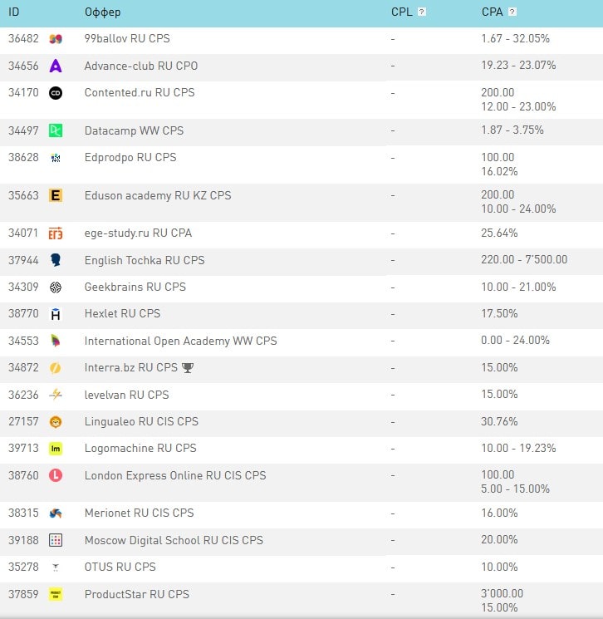This screenshot has height=619, width=603.
Task: Open the Interra.bz RU CPS offer
Action: click(131, 367)
